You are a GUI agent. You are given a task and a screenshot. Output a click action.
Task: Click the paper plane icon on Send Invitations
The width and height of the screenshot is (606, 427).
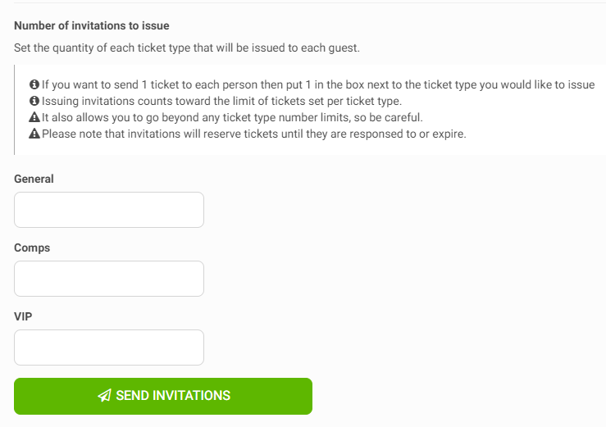coord(104,396)
